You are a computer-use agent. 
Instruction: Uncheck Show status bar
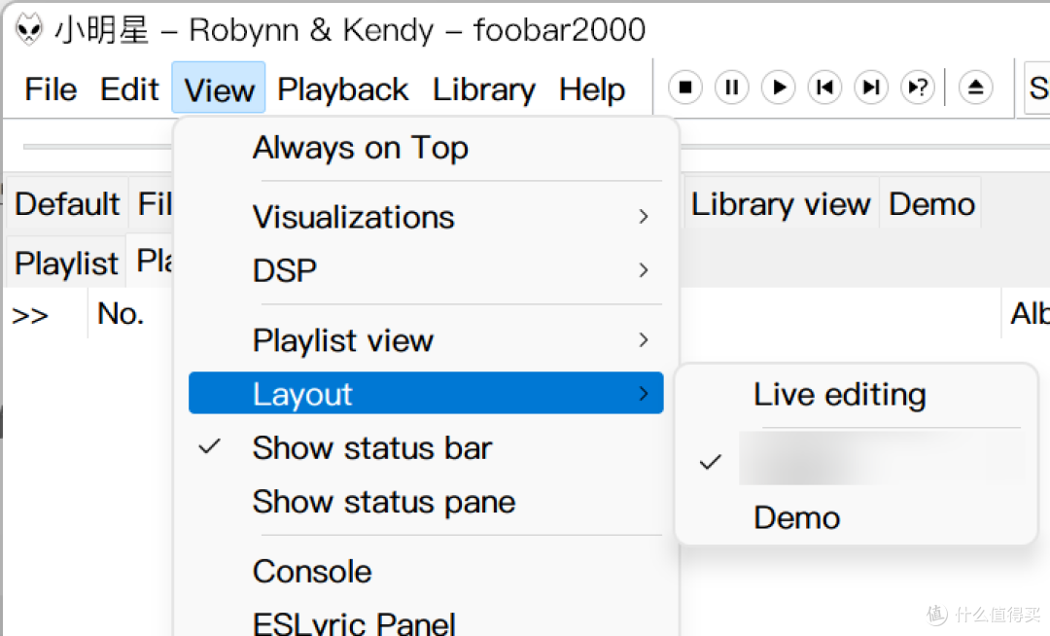pyautogui.click(x=426, y=448)
